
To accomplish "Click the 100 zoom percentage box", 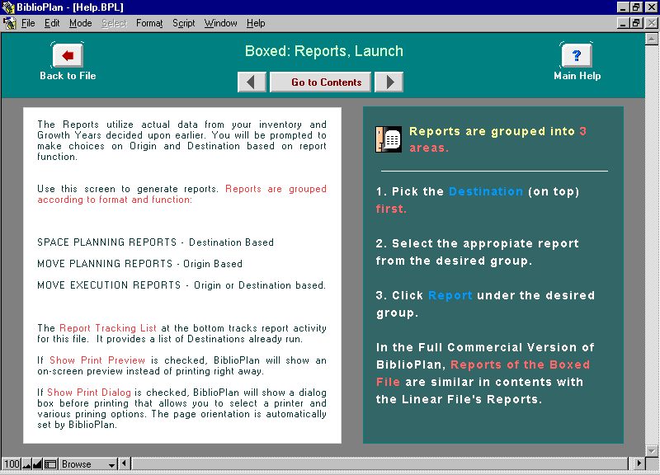I will 12,464.
